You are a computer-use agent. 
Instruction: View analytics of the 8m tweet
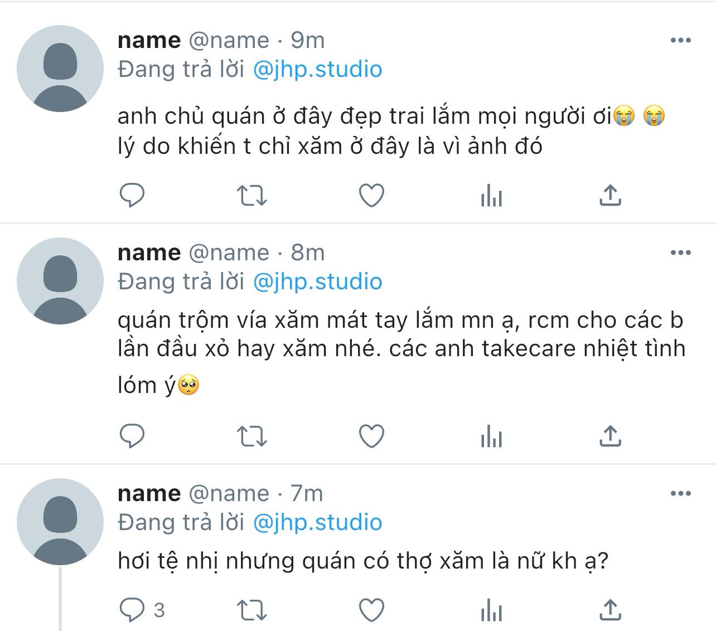(491, 436)
